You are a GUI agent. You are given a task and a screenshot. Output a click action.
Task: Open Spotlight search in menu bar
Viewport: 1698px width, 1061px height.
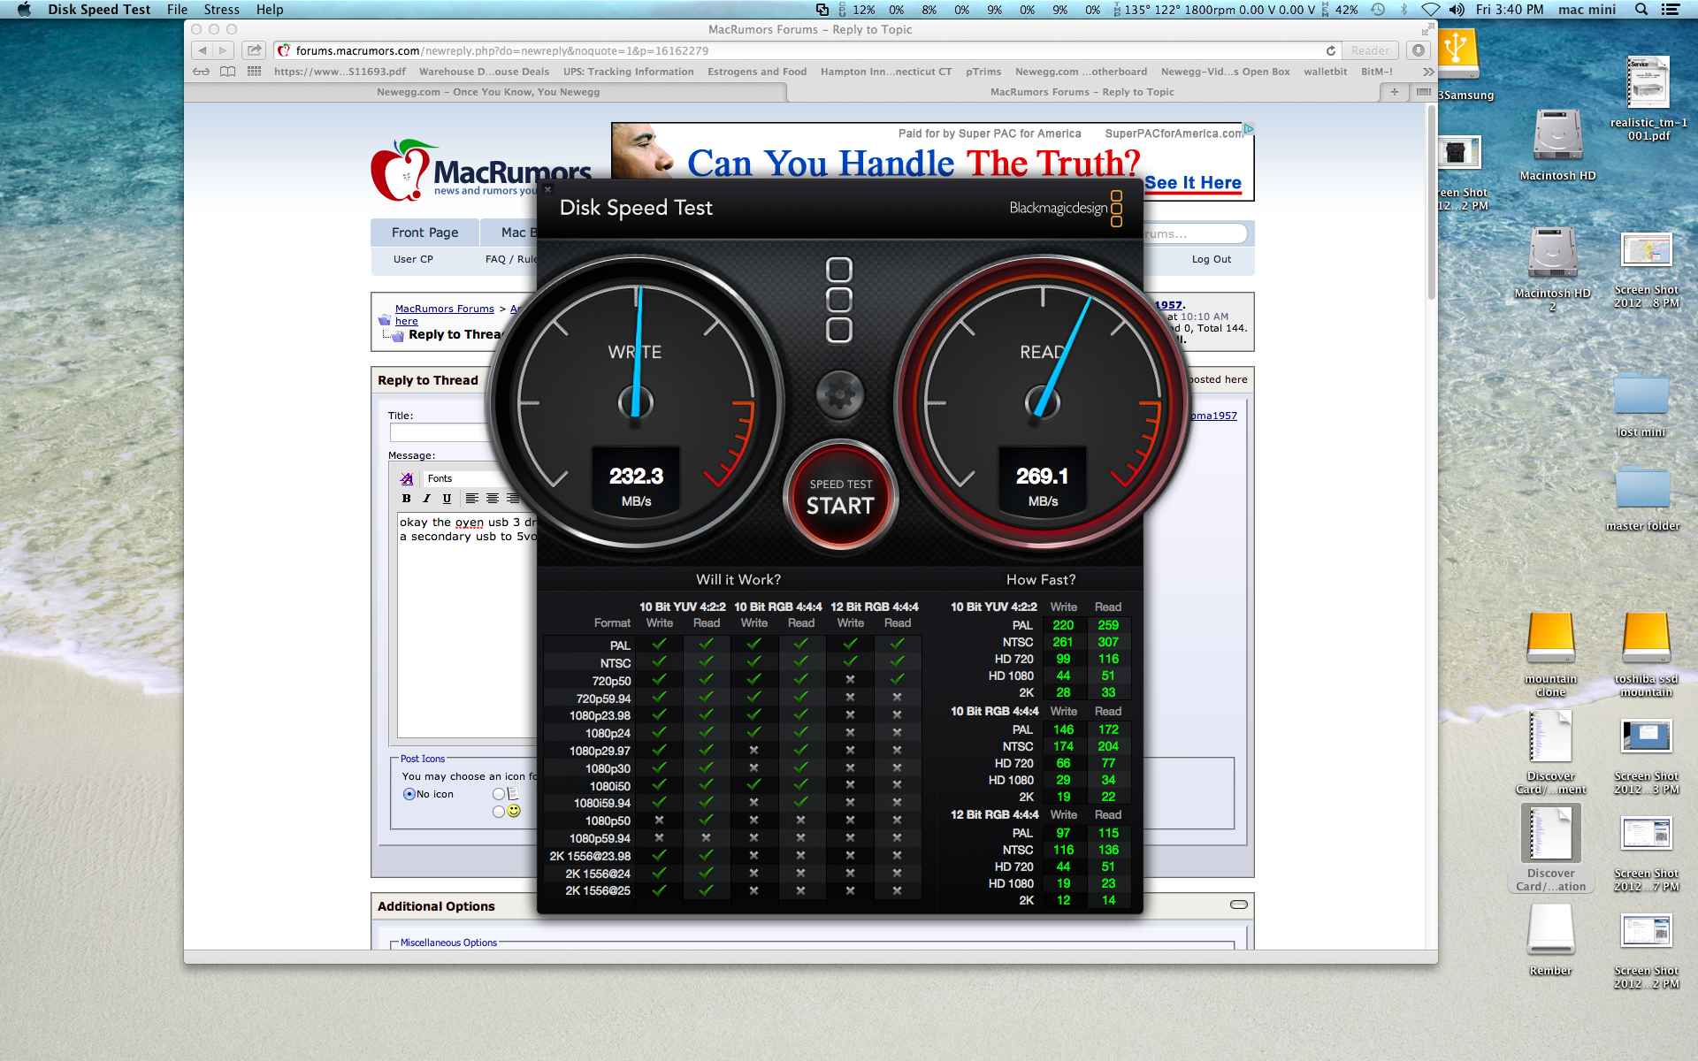pos(1641,10)
